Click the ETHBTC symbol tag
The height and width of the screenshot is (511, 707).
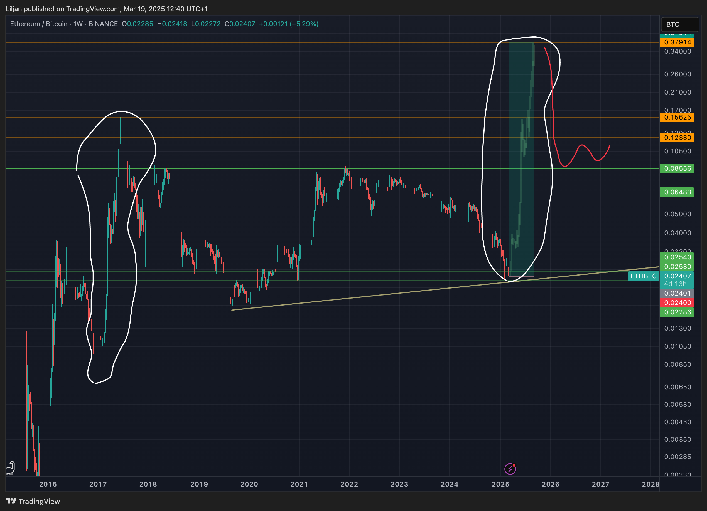(x=644, y=276)
